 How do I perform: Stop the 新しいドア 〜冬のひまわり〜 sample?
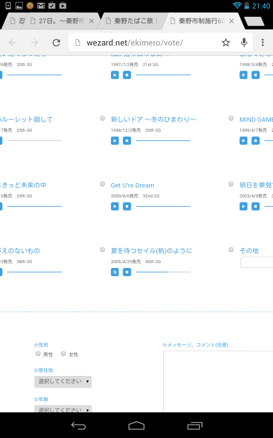coord(127,141)
